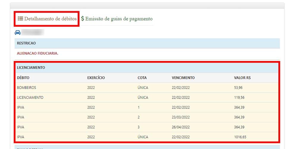Screen dimensions: 293x149
Task: Select the RESTRICAO section header
Action: click(x=147, y=43)
